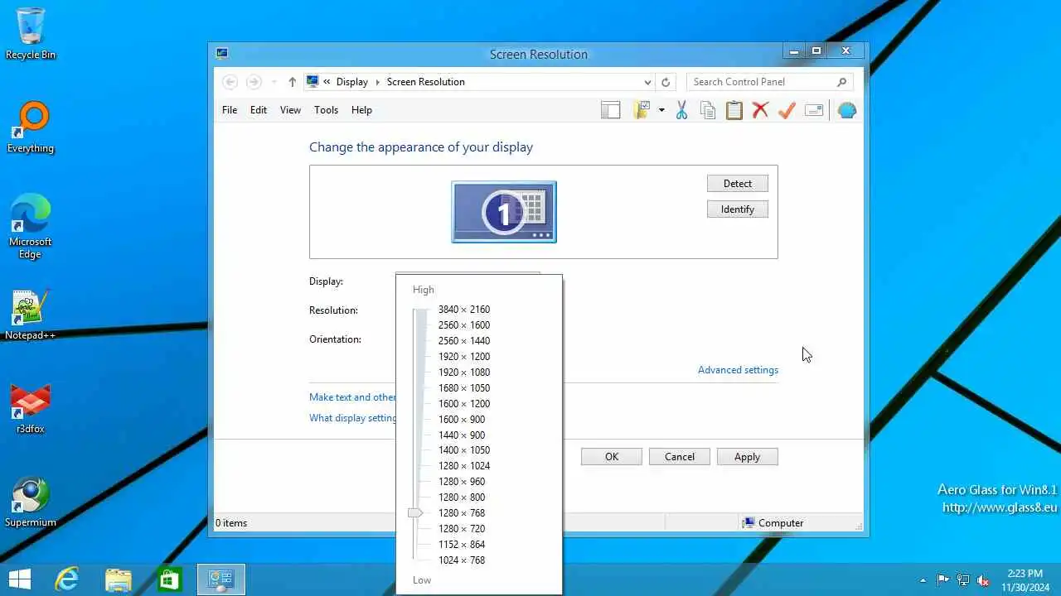Open File Explorer from taskbar
Screen dimensions: 1061x596
(119, 579)
